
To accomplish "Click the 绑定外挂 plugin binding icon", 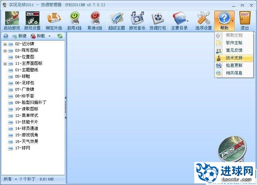I will tap(54, 21).
